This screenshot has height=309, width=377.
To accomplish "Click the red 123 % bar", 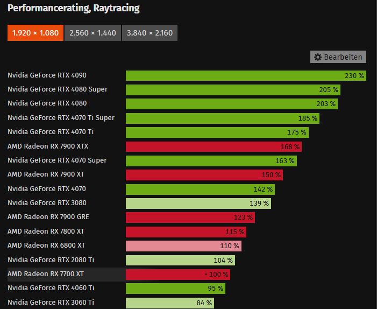I will click(190, 217).
